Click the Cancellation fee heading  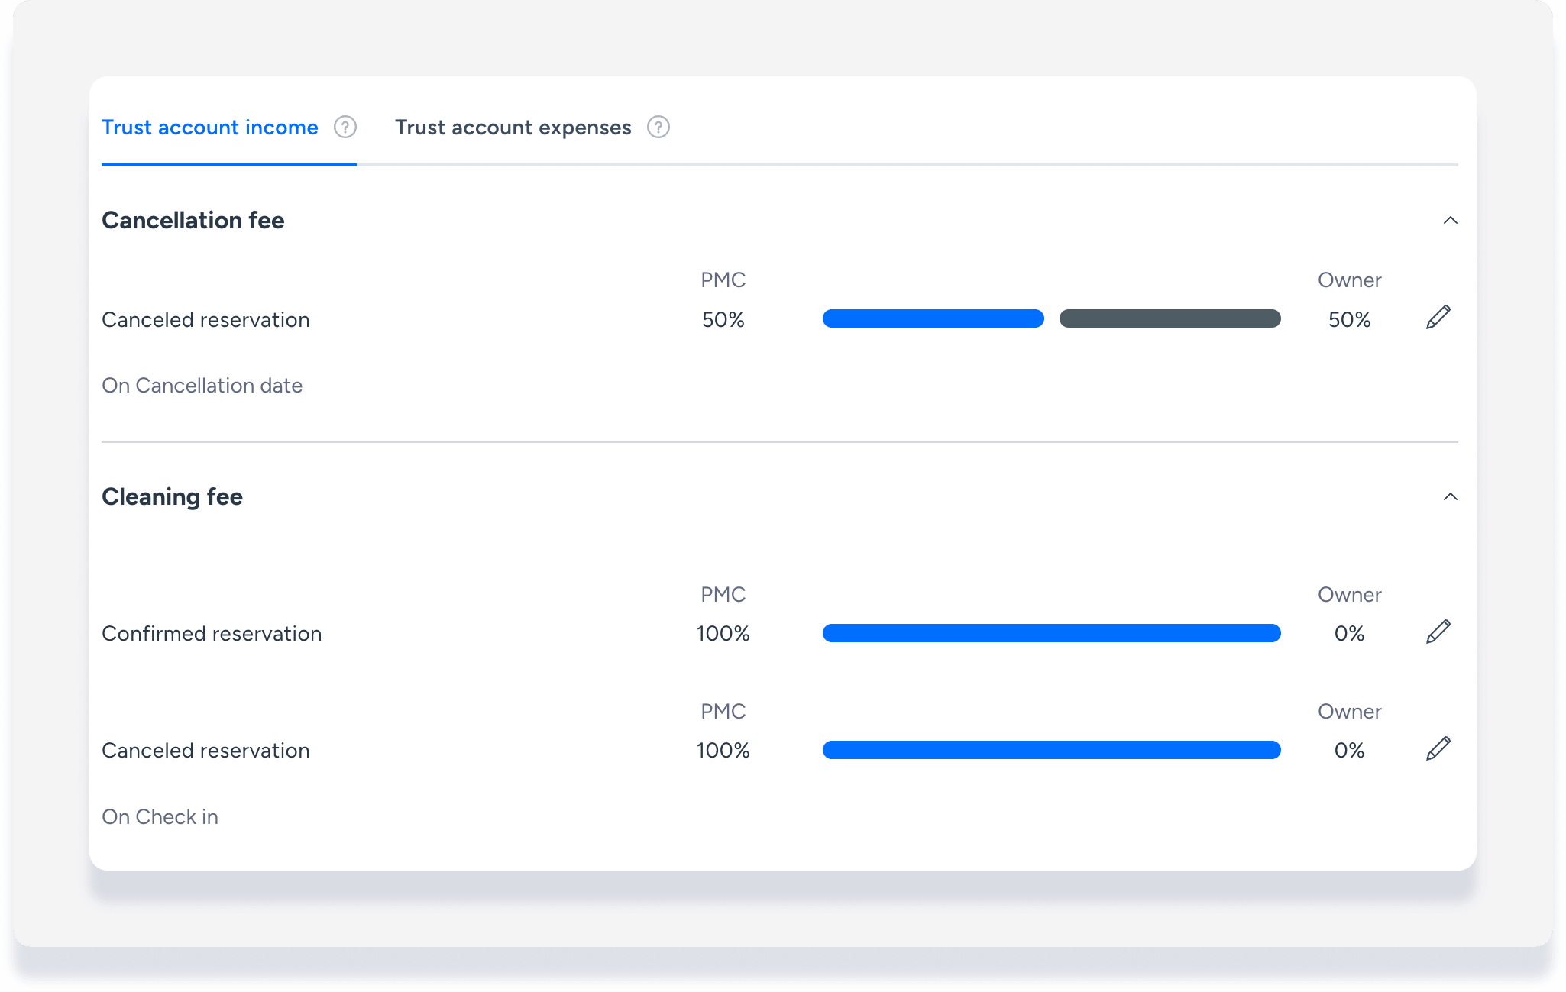pos(193,221)
